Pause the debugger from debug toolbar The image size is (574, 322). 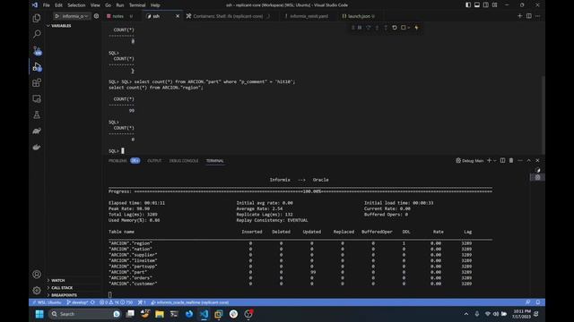coord(360,28)
